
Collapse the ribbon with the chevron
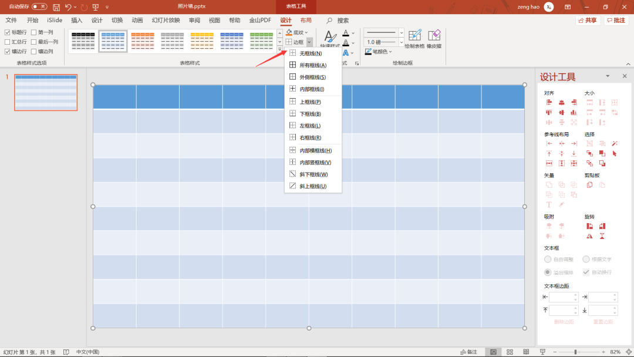[x=628, y=64]
